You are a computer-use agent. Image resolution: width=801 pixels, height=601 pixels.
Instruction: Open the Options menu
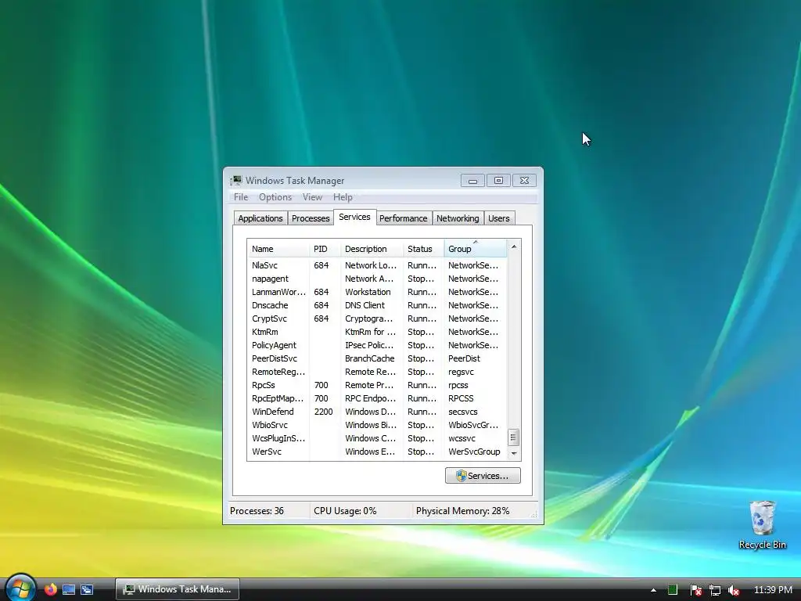point(275,197)
